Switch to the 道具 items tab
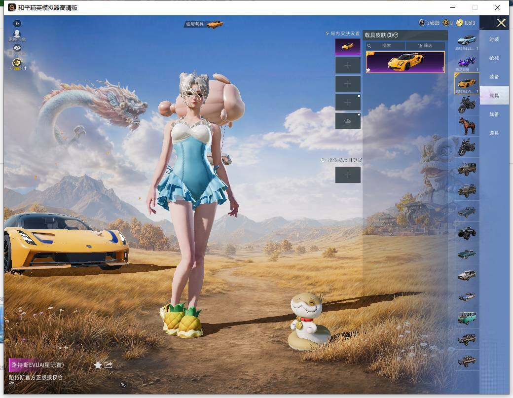The width and height of the screenshot is (513, 398). (x=494, y=133)
